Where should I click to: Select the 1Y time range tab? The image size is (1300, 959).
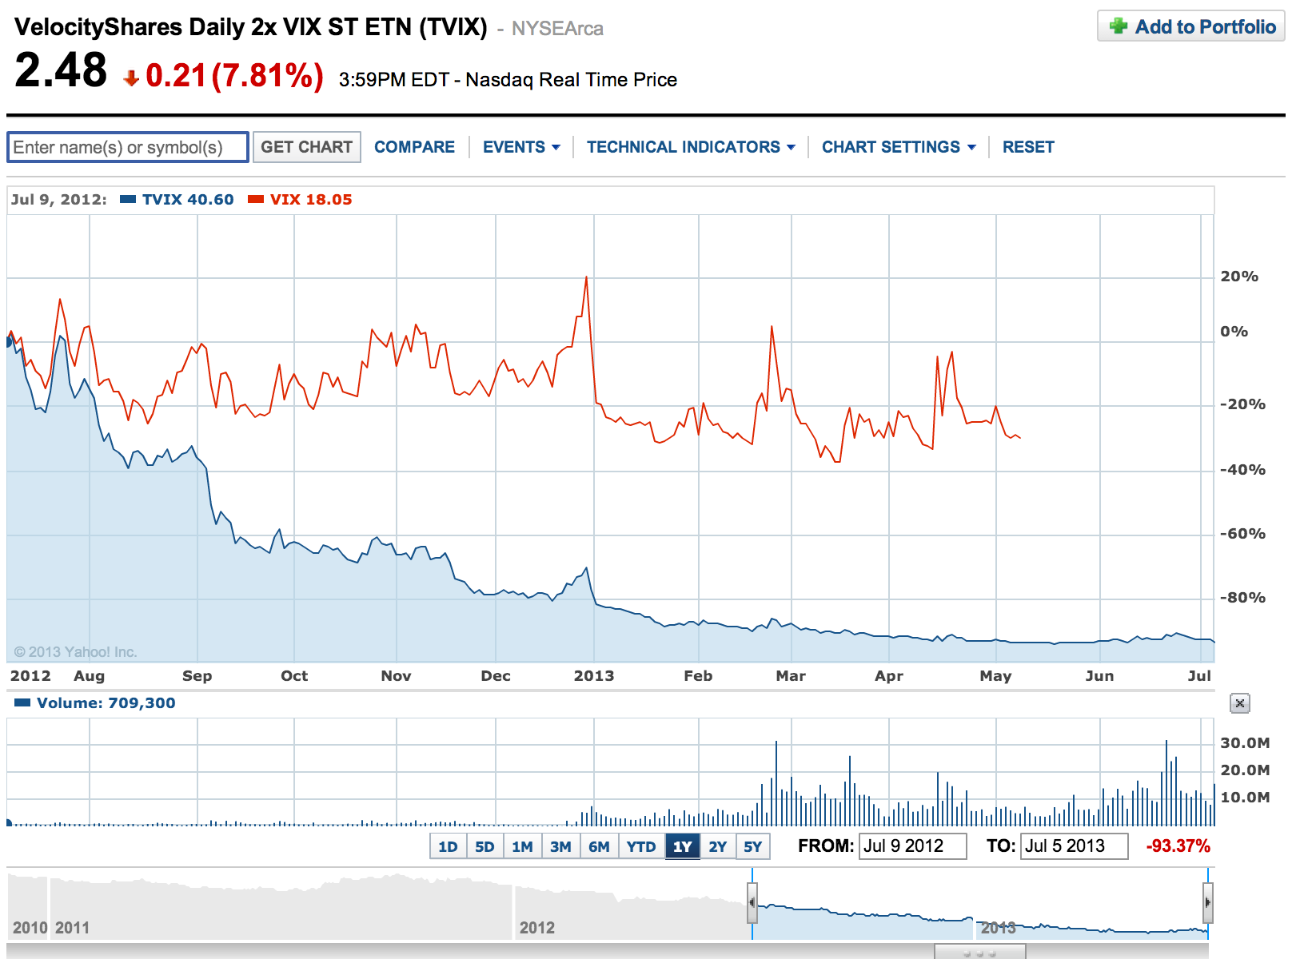pyautogui.click(x=683, y=846)
